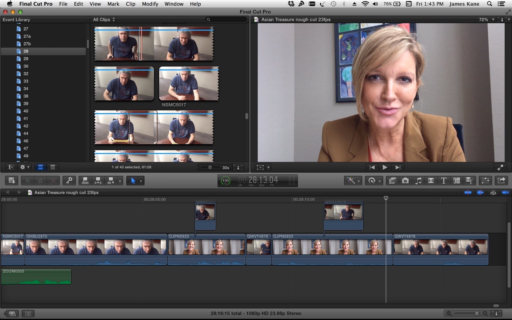512x320 pixels.
Task: Hide the Event Library sidebar
Action: tap(11, 167)
